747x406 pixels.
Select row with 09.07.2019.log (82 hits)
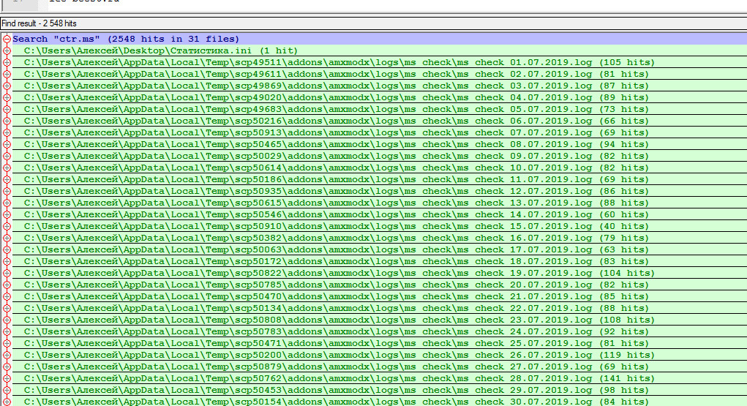coord(379,157)
